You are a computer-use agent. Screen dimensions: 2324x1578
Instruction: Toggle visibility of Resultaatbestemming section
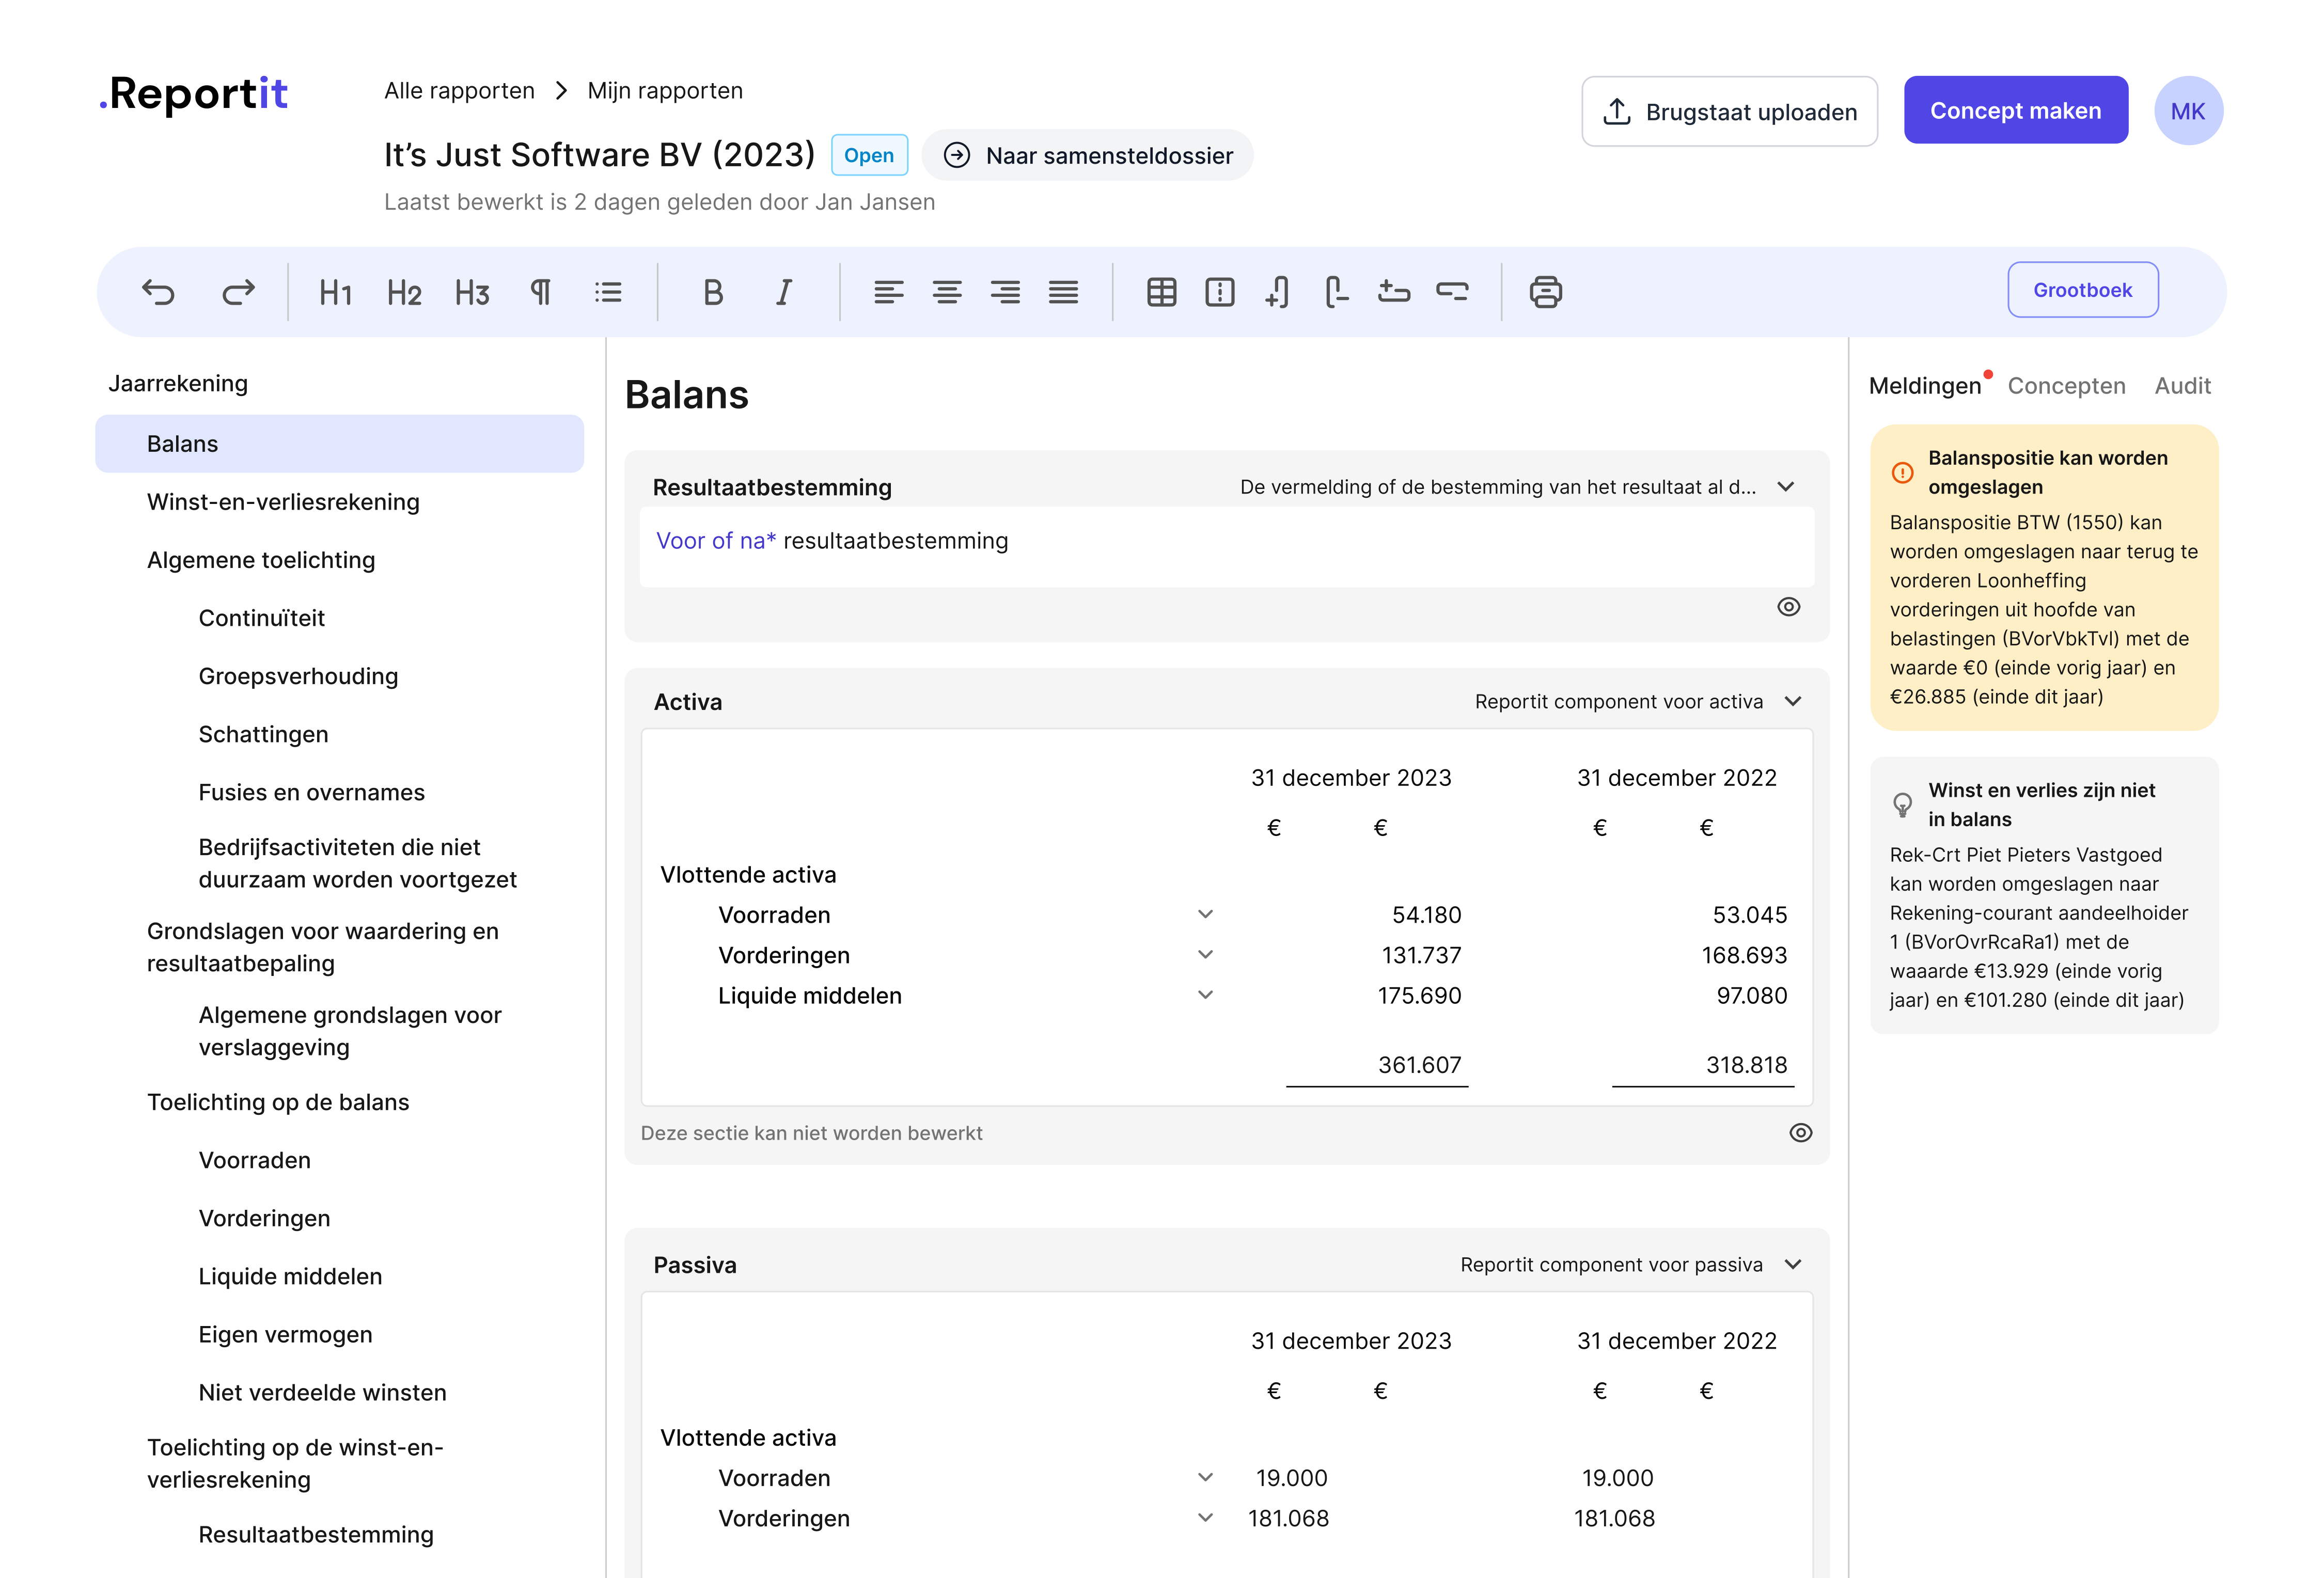click(1789, 607)
